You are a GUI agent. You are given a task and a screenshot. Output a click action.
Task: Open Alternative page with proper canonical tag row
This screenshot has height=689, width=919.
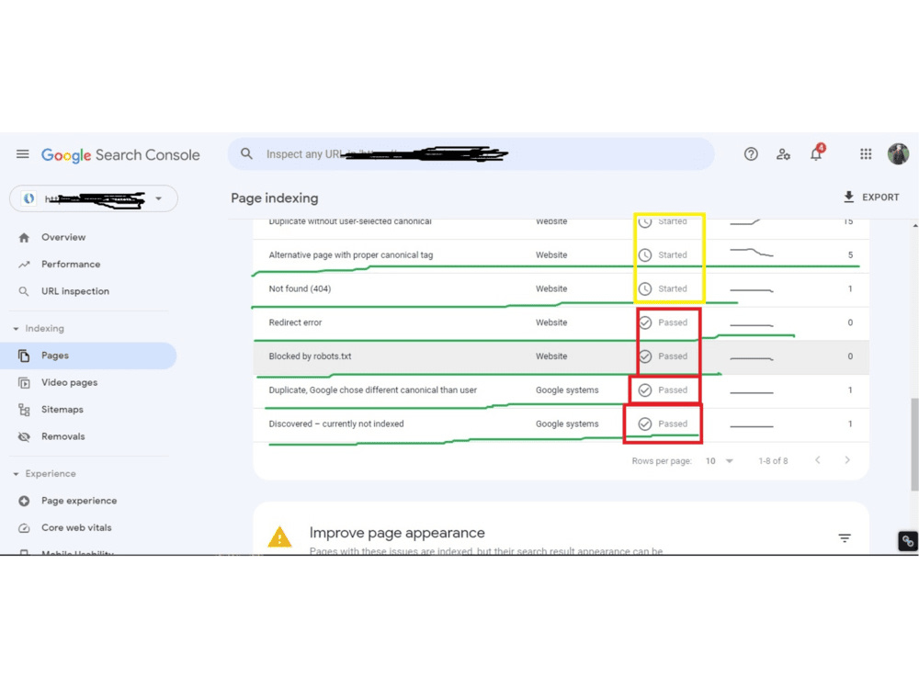[561, 254]
